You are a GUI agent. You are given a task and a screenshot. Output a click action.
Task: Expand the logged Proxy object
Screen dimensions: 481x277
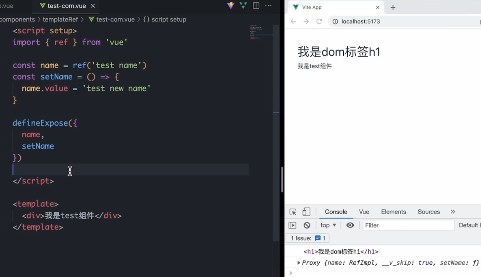pyautogui.click(x=298, y=262)
